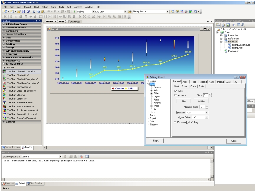Open the Start Page toolbar icon
Screen dimensions: 256x192
[x=191, y=12]
